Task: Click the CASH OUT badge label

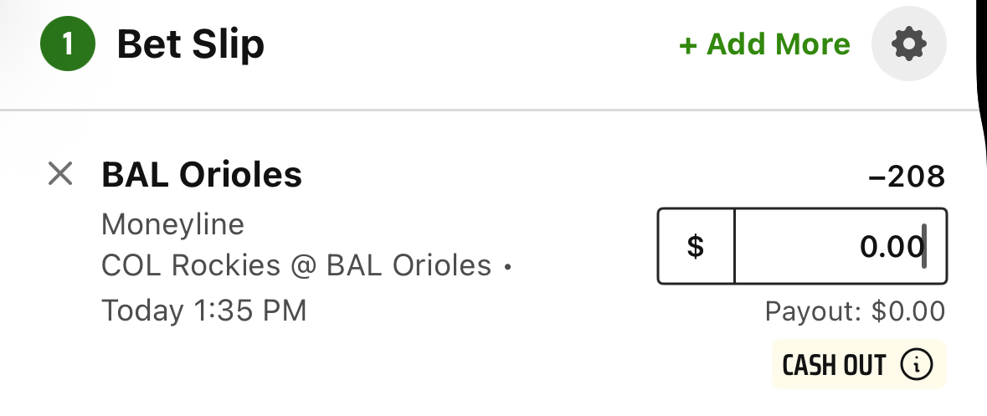Action: click(834, 365)
